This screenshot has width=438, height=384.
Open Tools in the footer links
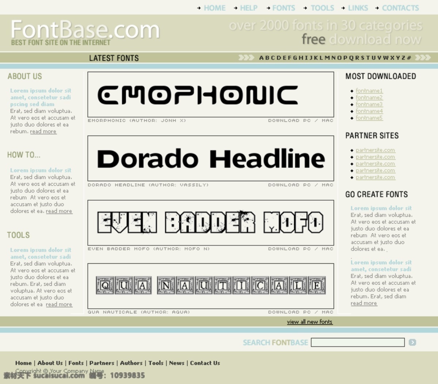(156, 363)
